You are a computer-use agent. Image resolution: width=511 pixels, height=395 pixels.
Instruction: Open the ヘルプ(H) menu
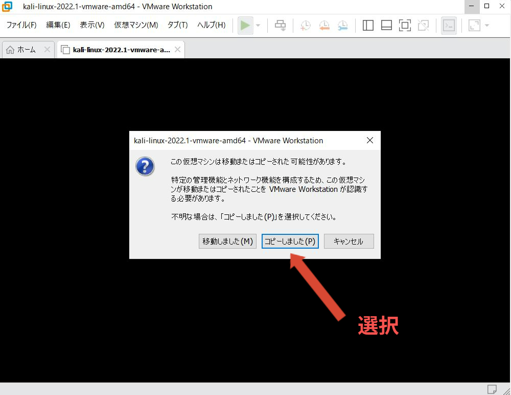(211, 25)
